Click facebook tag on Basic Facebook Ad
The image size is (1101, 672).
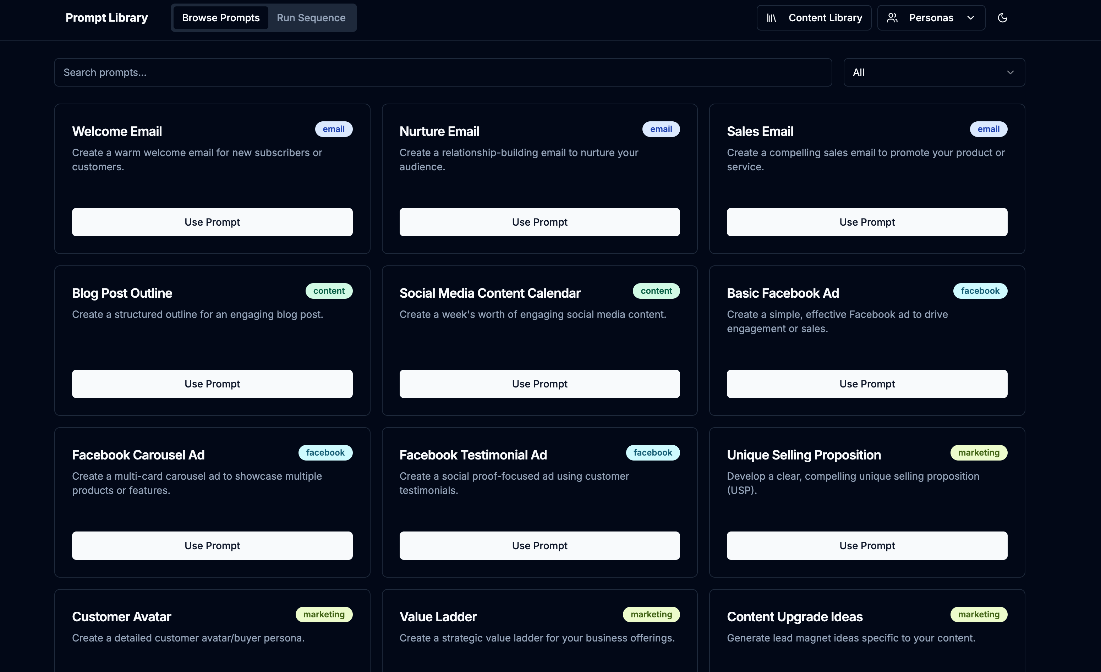[x=980, y=291]
